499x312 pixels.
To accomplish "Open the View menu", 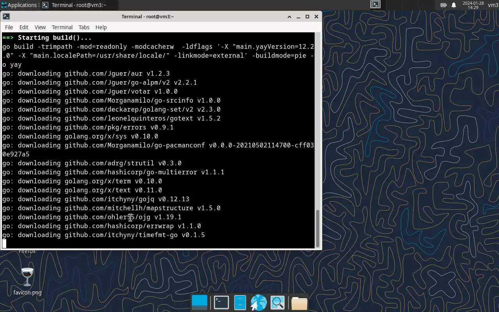I will pos(40,27).
